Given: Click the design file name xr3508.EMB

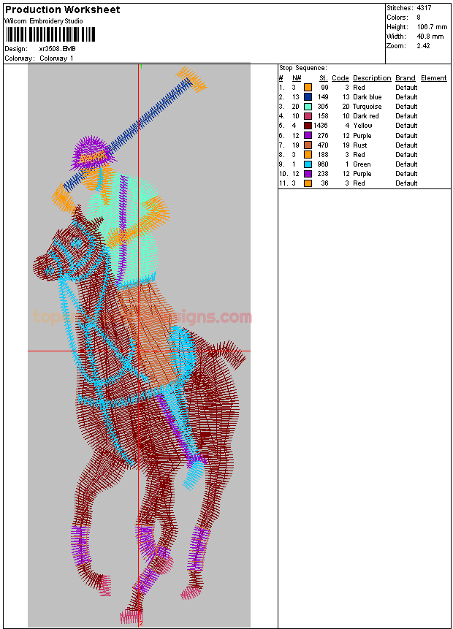Looking at the screenshot, I should 58,49.
